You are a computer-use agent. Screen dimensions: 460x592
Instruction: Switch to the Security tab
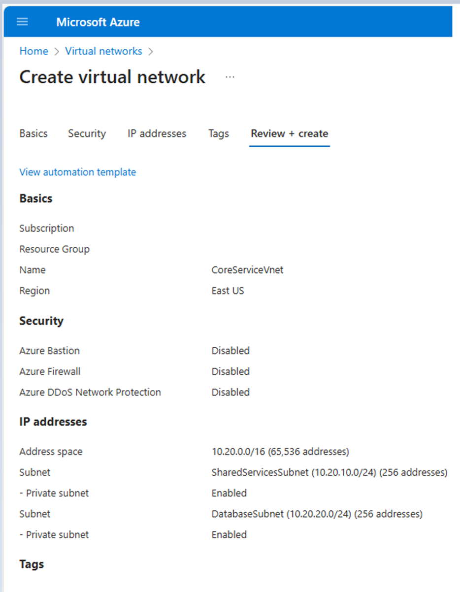(x=87, y=133)
